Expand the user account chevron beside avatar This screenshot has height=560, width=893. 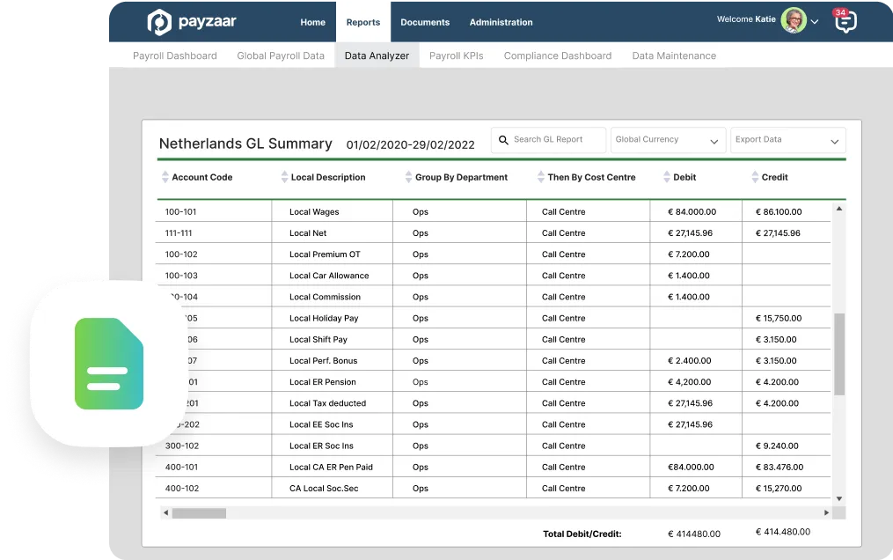pyautogui.click(x=814, y=19)
